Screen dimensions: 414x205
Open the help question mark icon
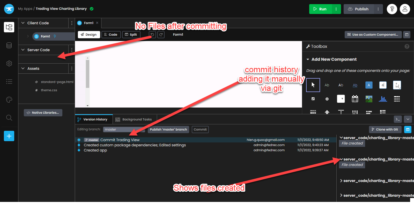392,9
